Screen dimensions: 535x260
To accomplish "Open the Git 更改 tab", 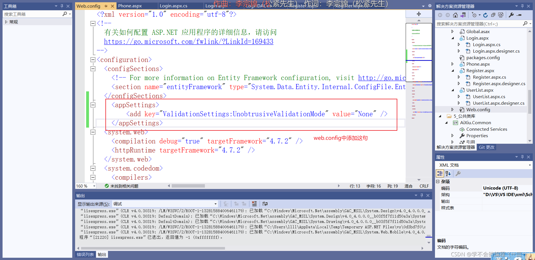I will coord(487,147).
